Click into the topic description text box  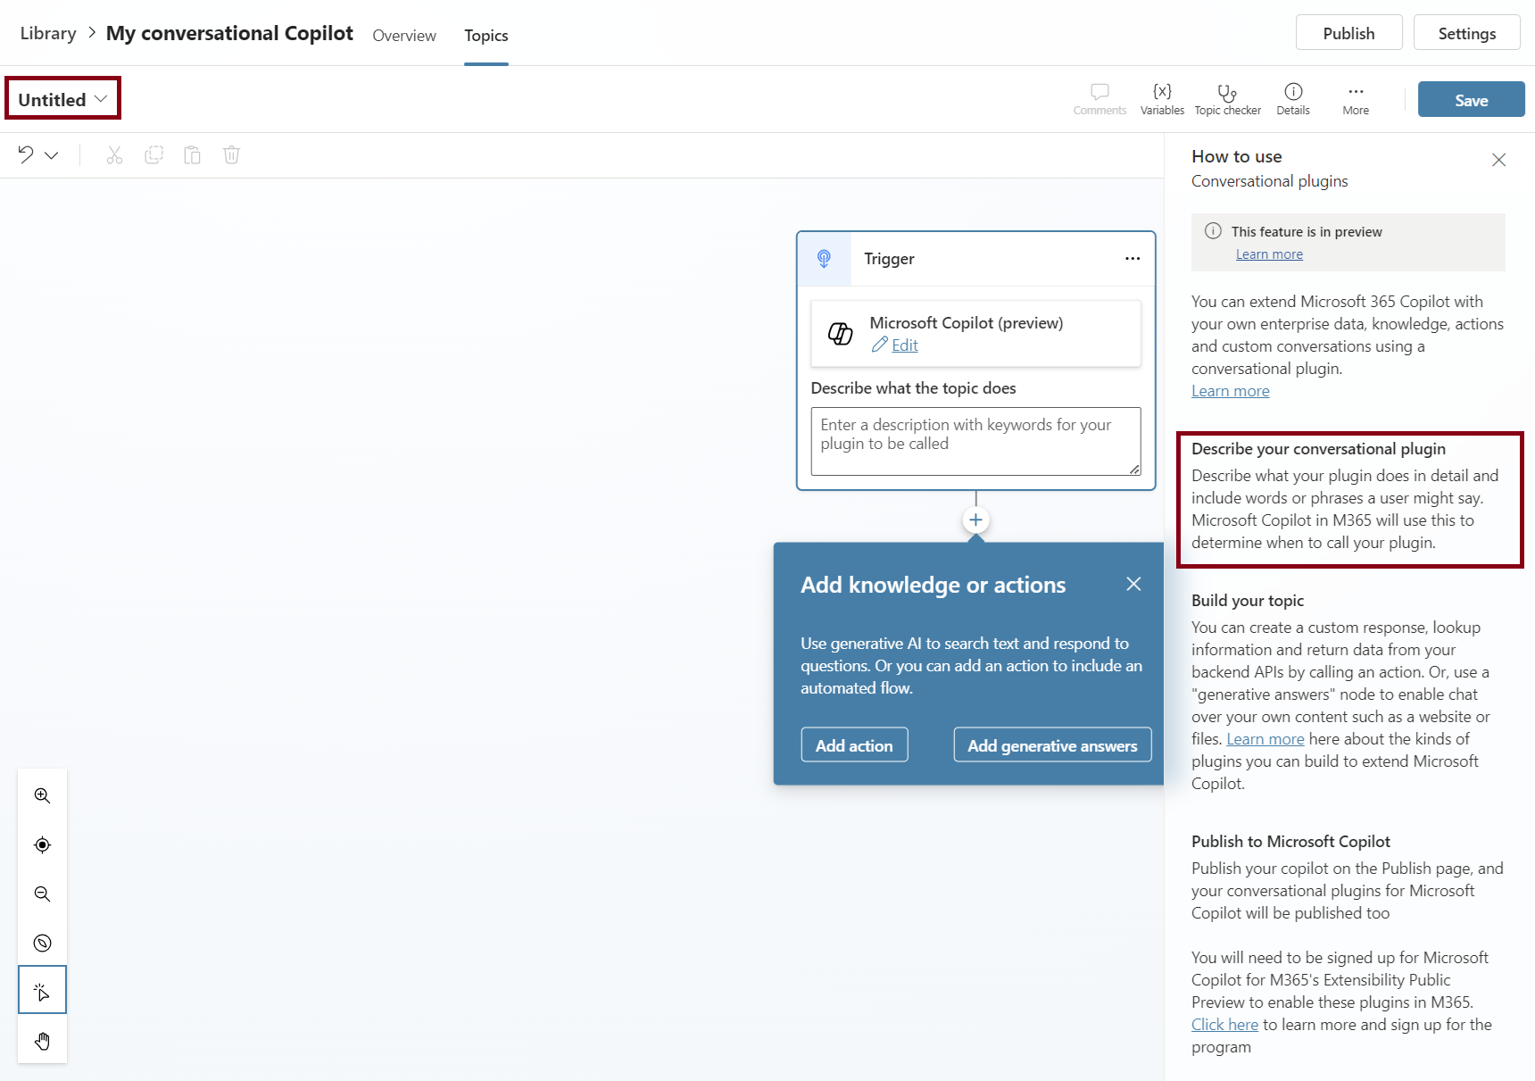point(975,441)
